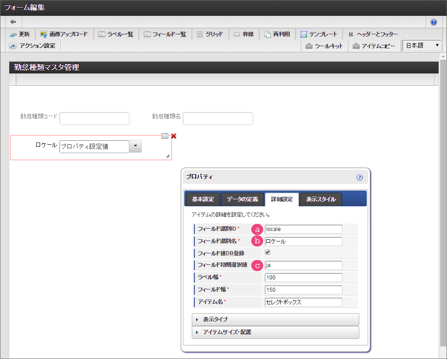Open item properties icon beside red X
Screen dimensions: 447x359
coord(165,136)
